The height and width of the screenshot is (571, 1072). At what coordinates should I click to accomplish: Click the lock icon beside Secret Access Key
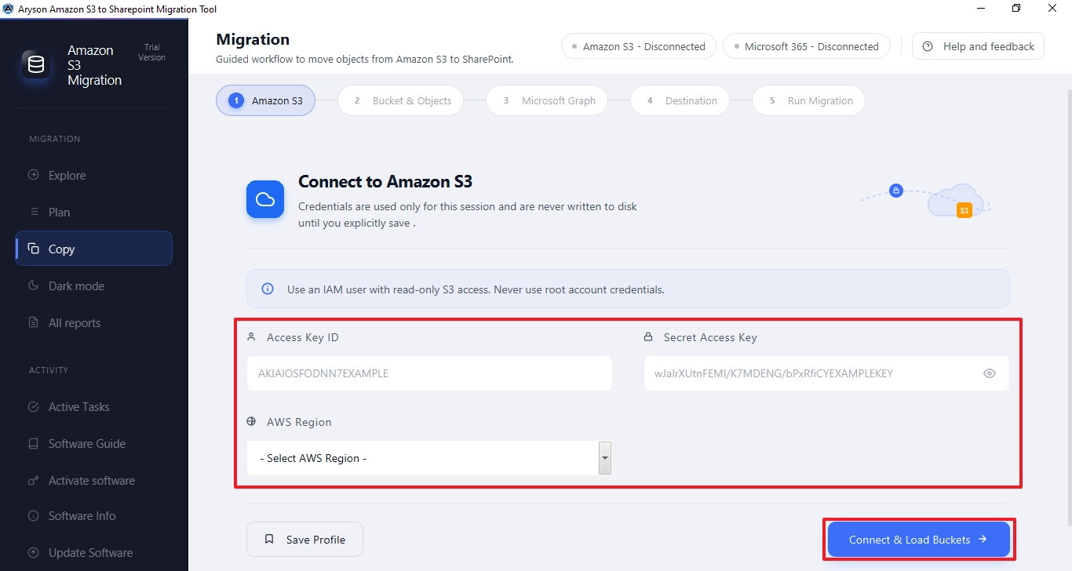649,337
